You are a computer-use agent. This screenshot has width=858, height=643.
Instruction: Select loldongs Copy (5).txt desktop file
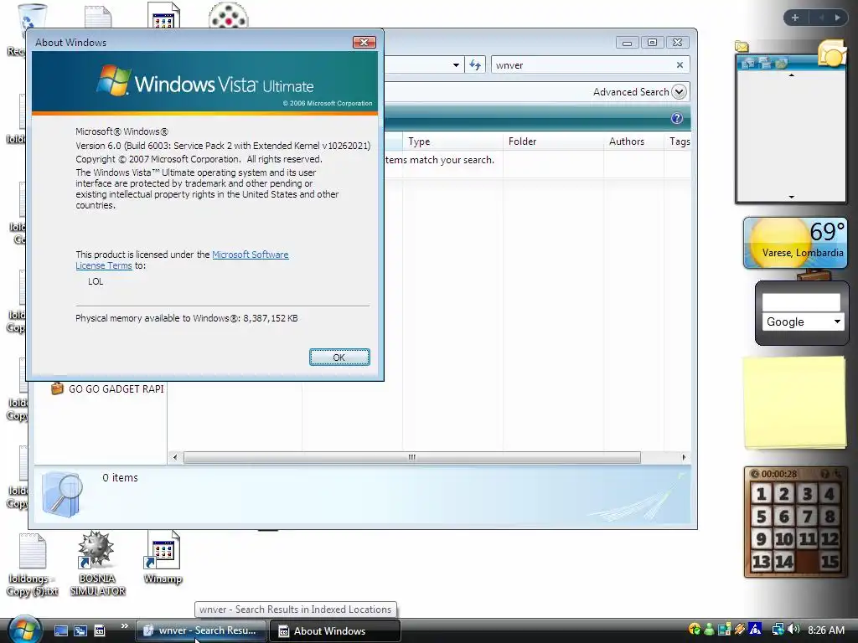(33, 565)
